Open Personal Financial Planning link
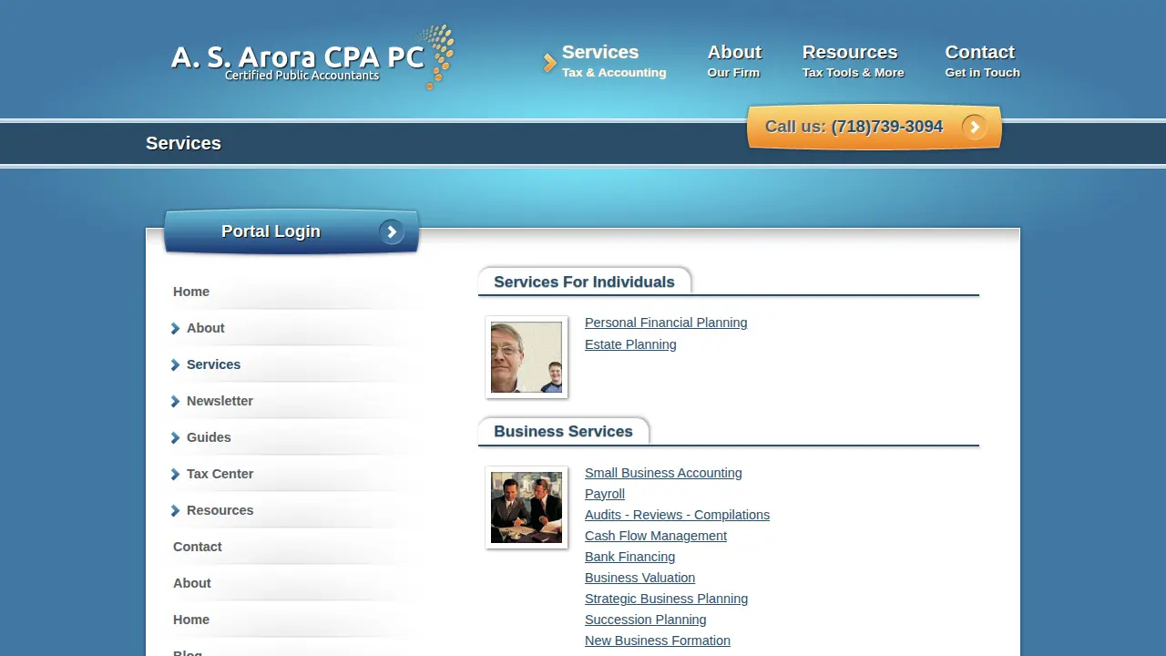Screen dimensions: 1166x656 click(x=666, y=323)
